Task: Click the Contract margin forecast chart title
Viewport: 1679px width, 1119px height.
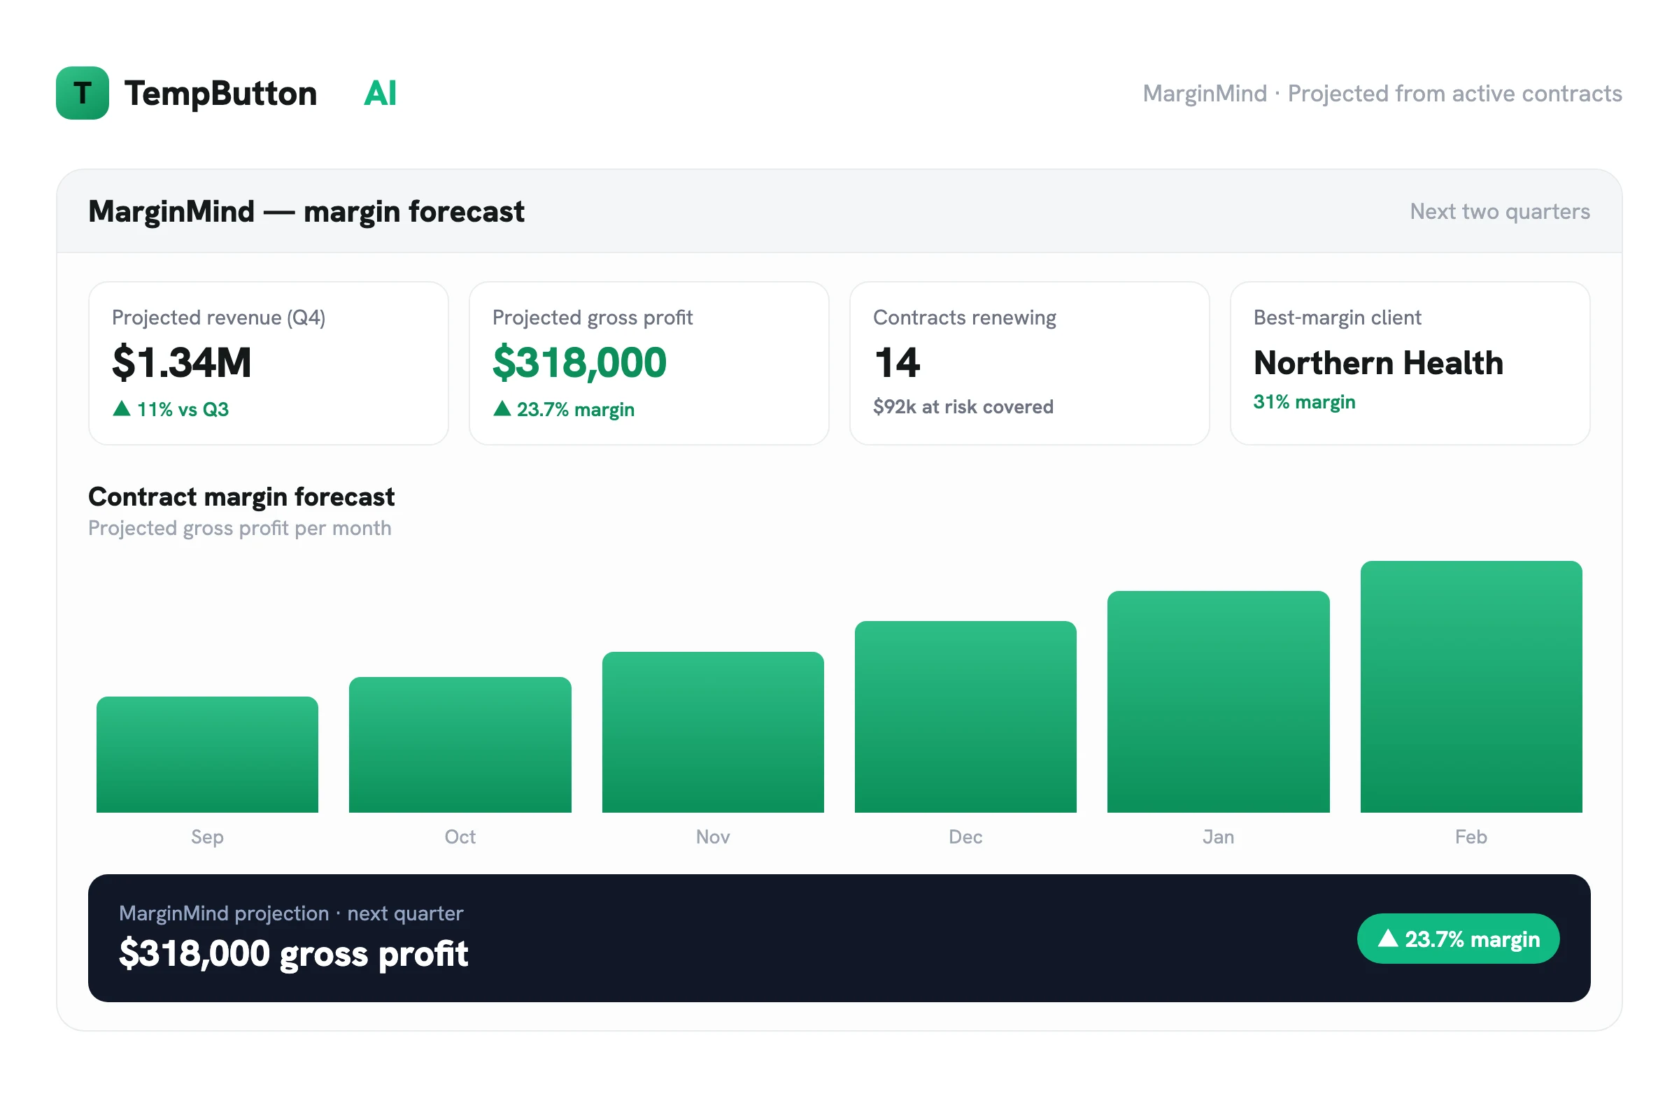Action: tap(241, 497)
